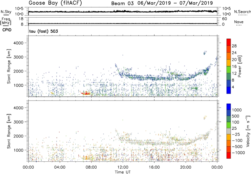The image size is (251, 174).
Task: Pick the red bottom velocity swatch
Action: pos(229,155)
